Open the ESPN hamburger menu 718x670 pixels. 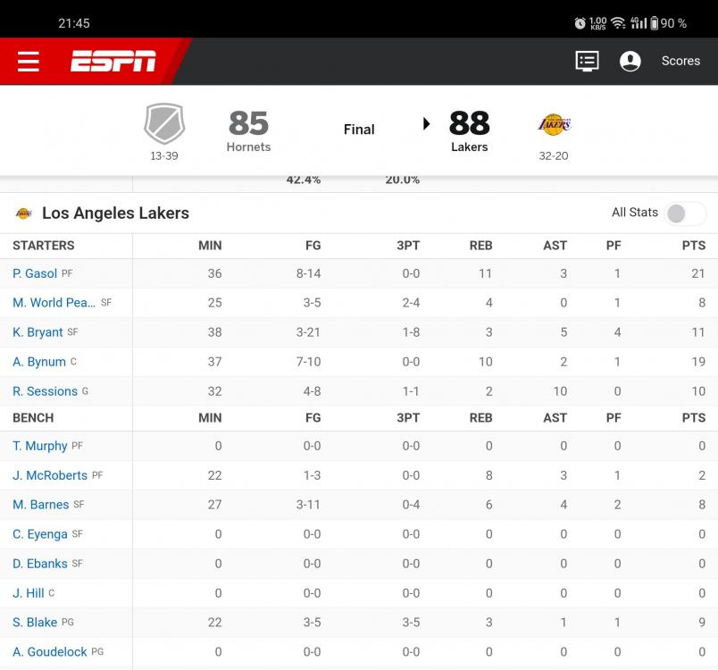(29, 61)
